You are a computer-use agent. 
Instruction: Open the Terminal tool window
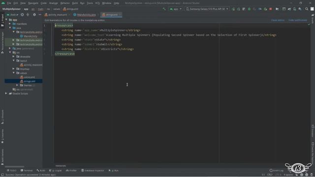(x=27, y=171)
